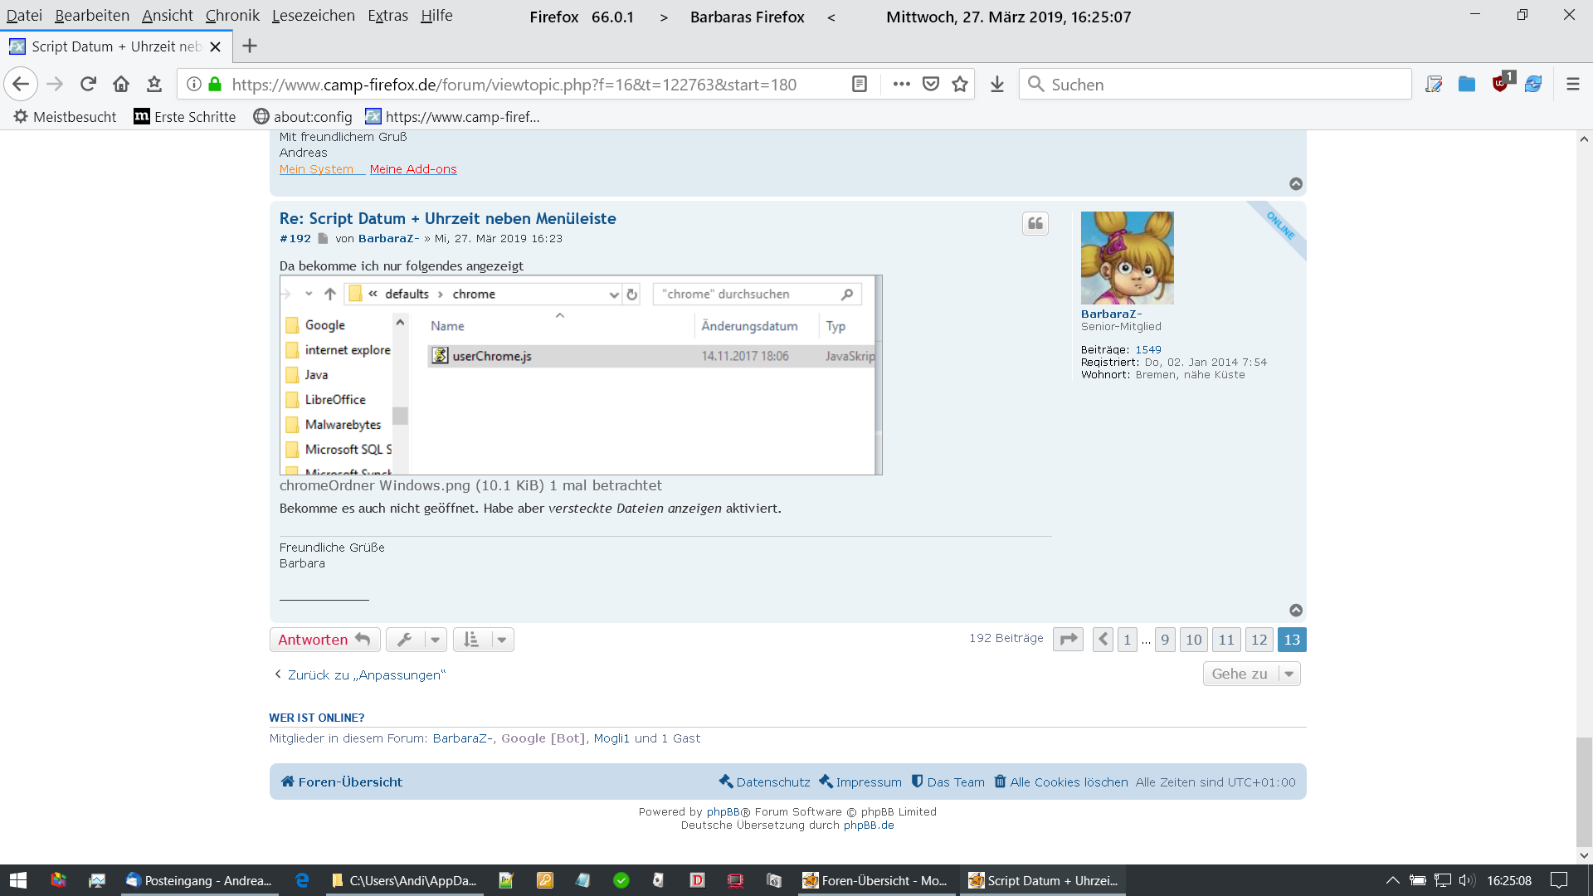Bookmark this page with the star icon
1593x896 pixels.
click(x=960, y=84)
